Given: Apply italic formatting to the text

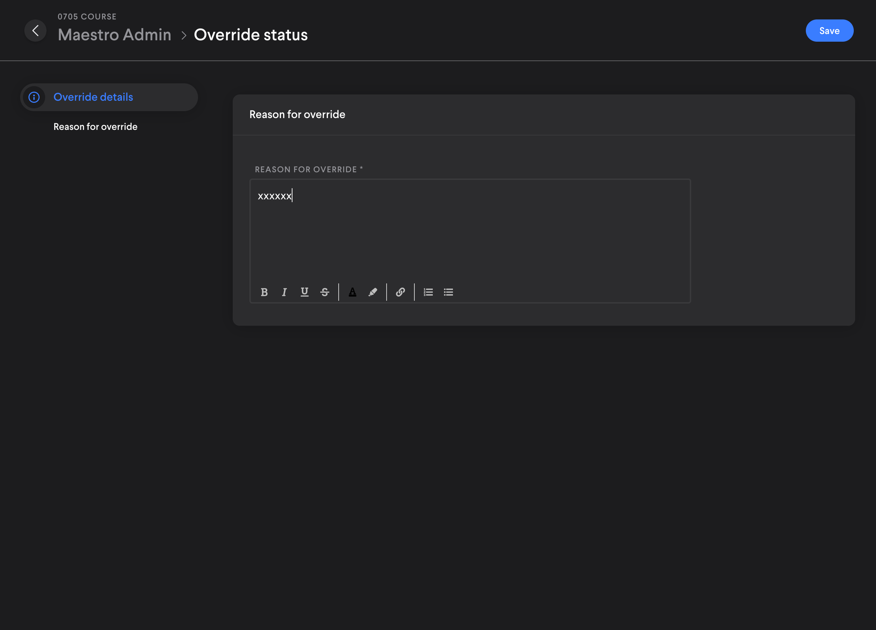Looking at the screenshot, I should click(x=284, y=292).
